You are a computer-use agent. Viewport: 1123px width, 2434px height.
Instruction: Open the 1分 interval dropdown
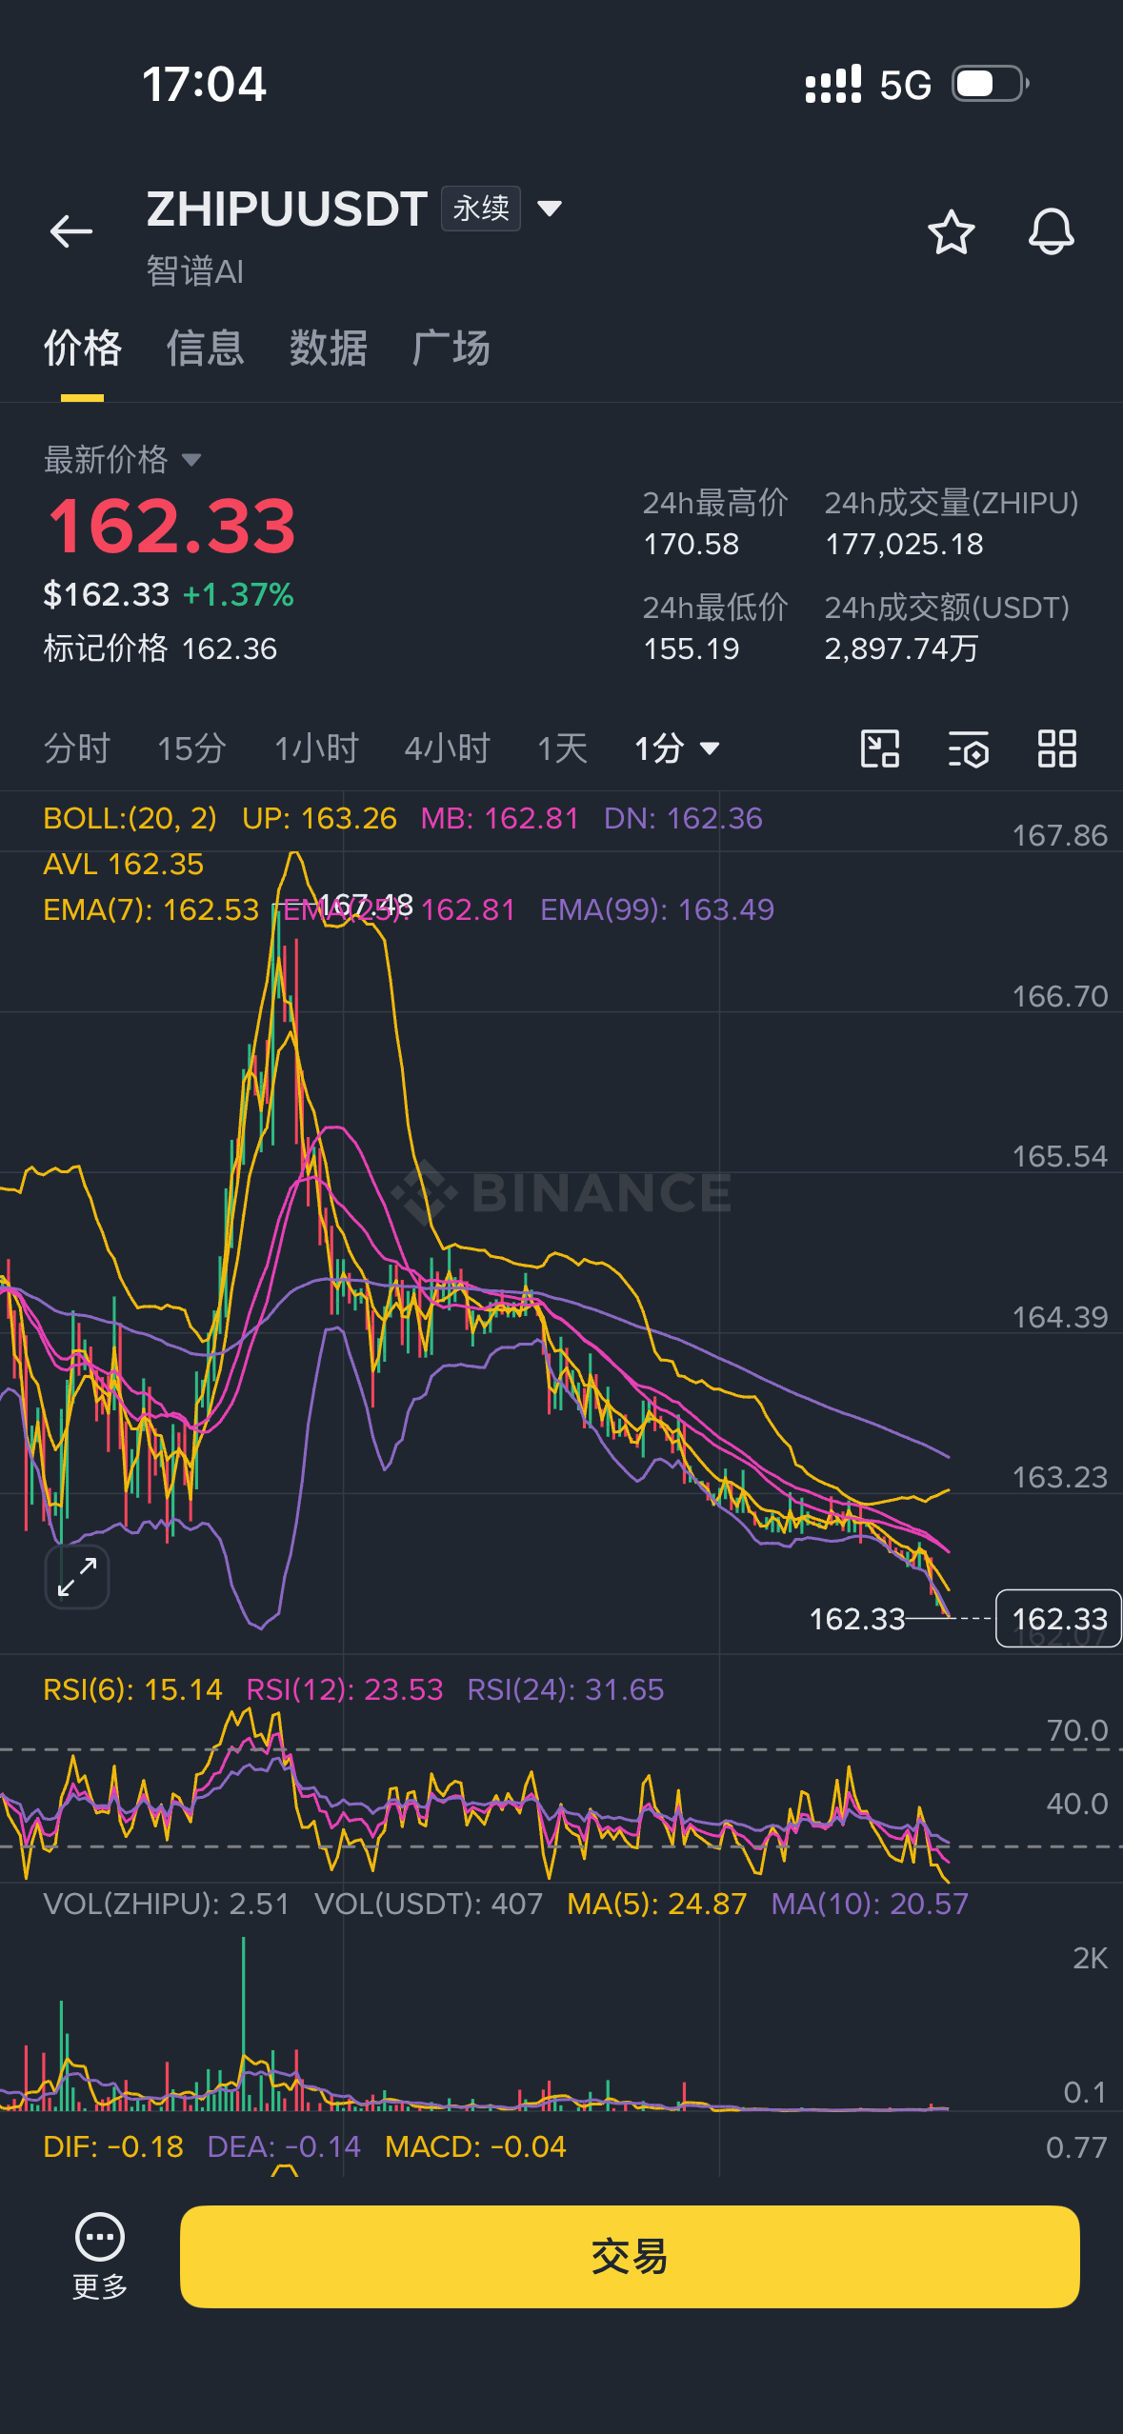pyautogui.click(x=677, y=748)
